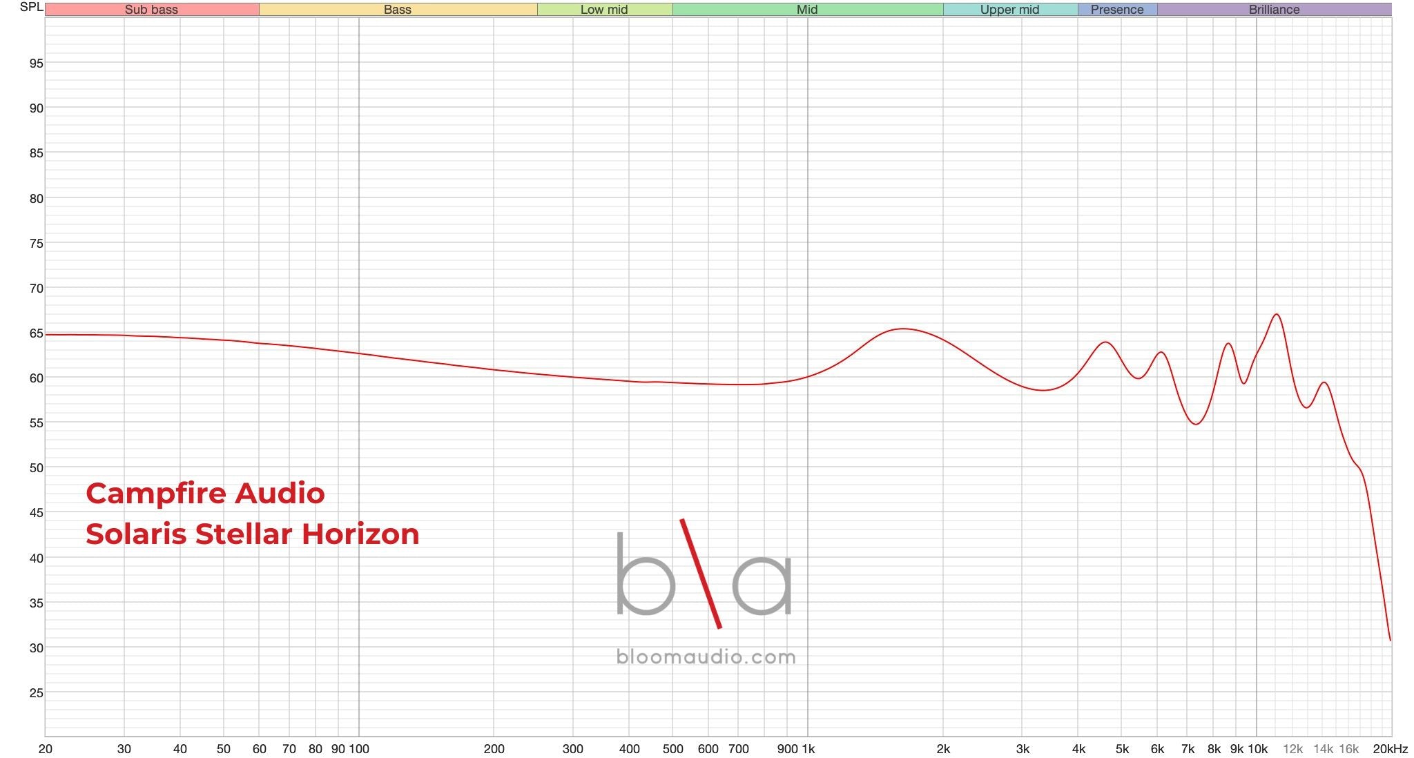
Task: Click the 5k frequency axis label
Action: [1123, 749]
